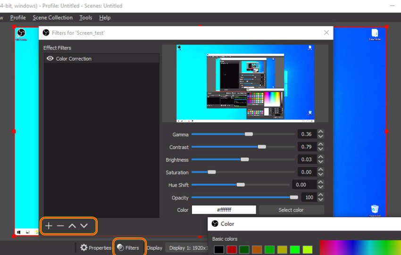Add a new effect filter with plus icon

coord(49,226)
